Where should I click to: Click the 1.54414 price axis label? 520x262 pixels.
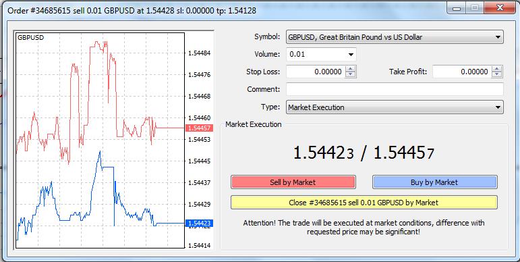tap(199, 246)
